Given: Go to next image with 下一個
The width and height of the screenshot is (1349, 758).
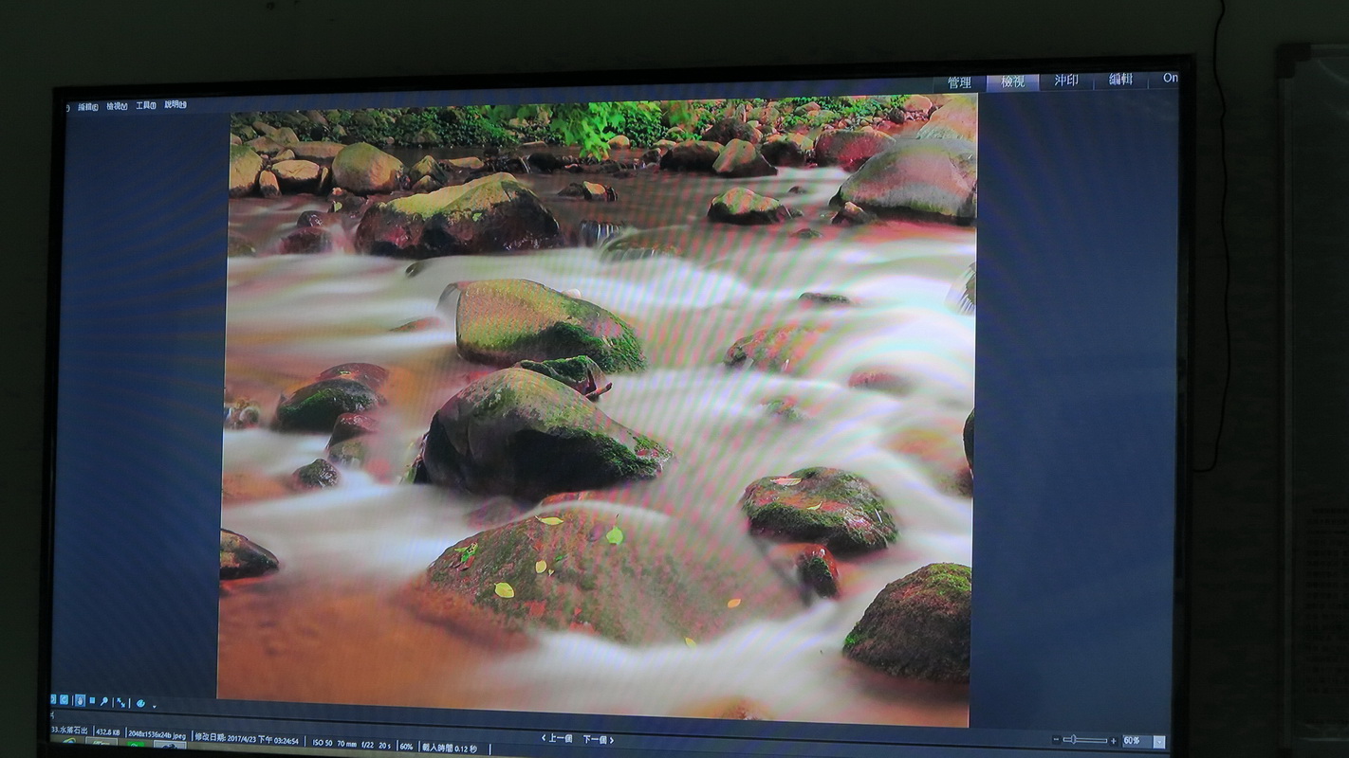Looking at the screenshot, I should [x=598, y=739].
